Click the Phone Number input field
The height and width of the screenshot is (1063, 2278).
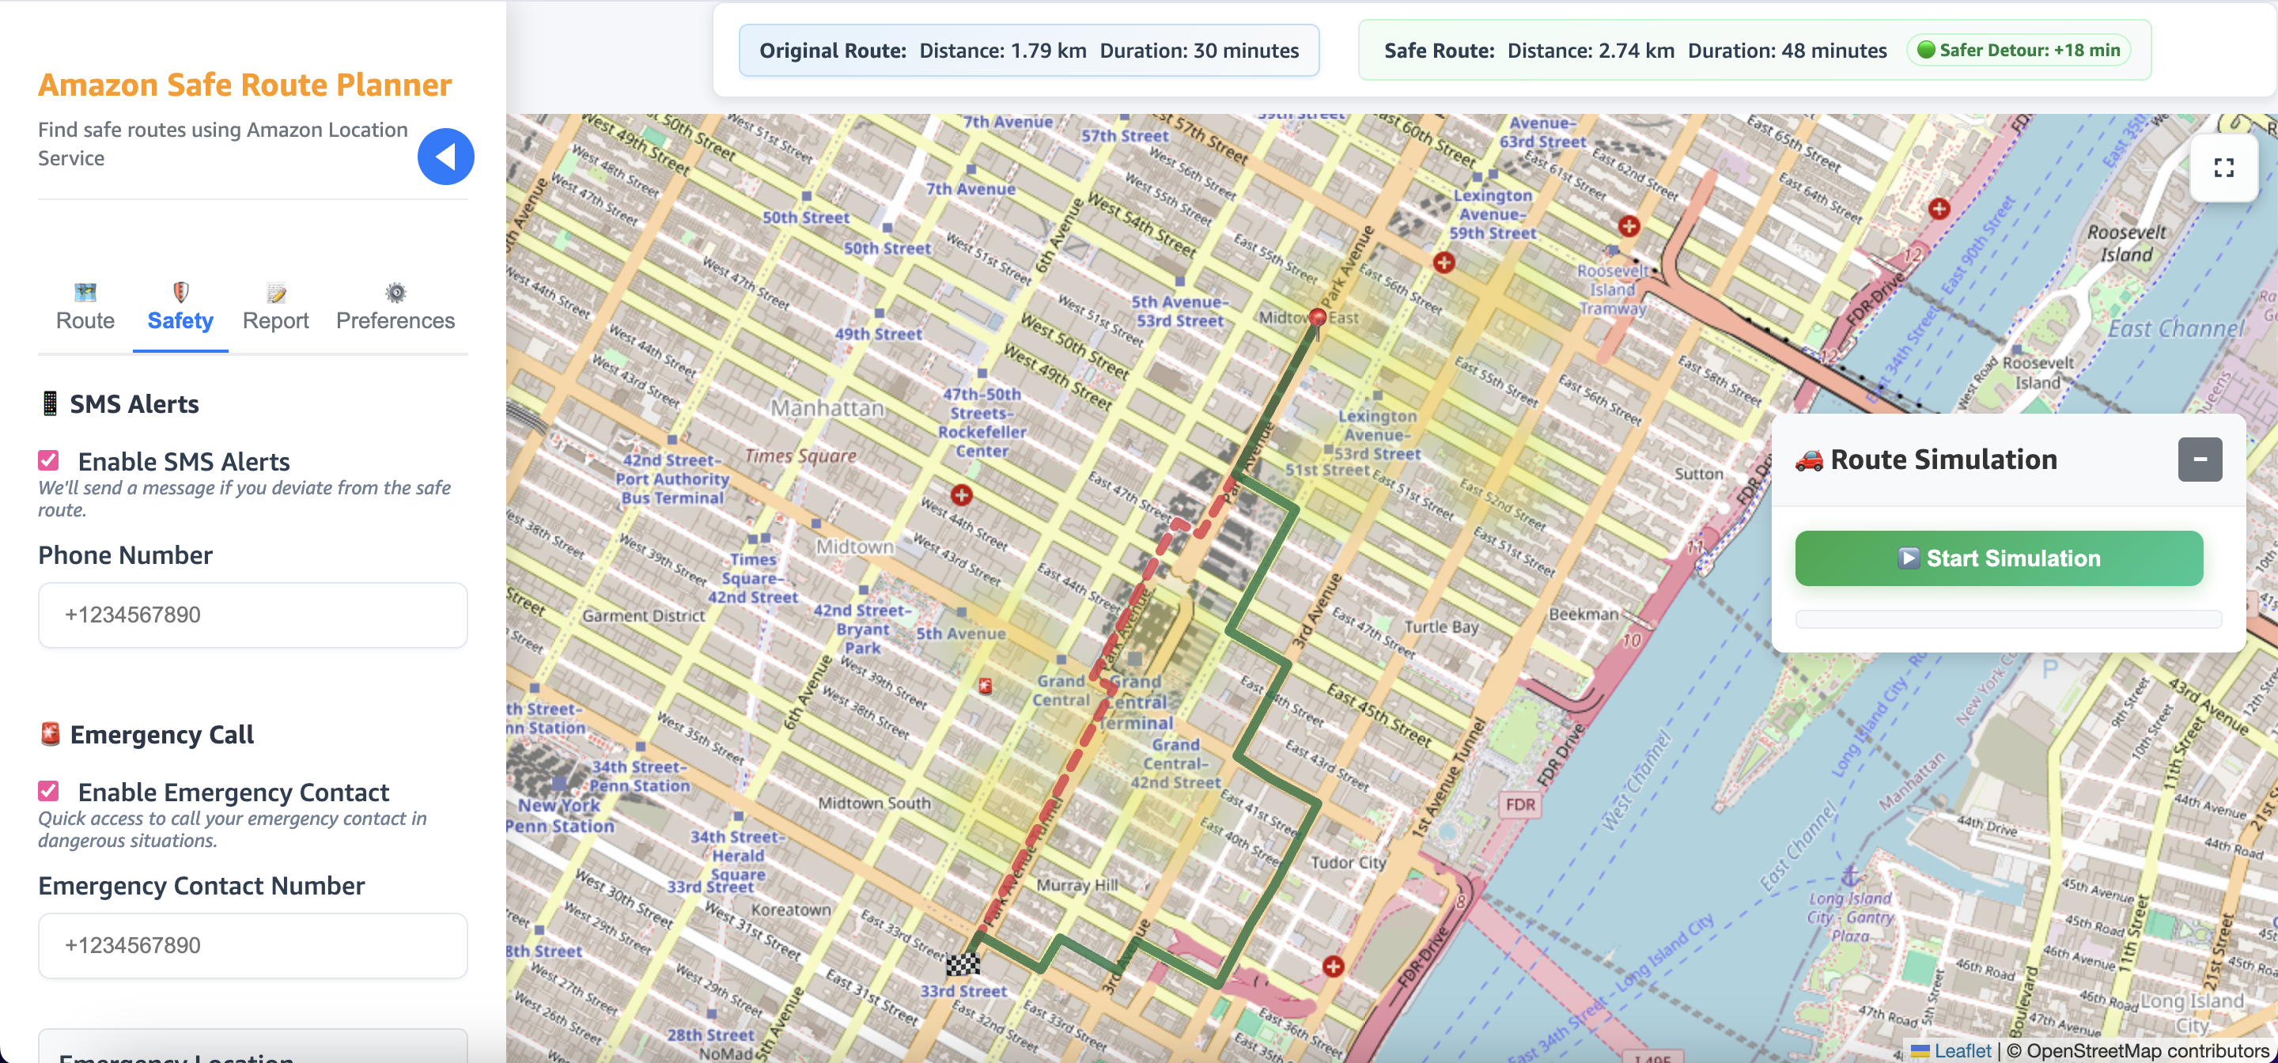[253, 615]
